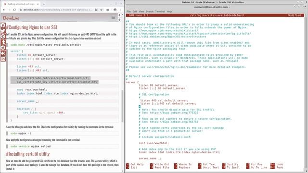Open a new browser tab
This screenshot has height=173, width=308.
tap(44, 4)
